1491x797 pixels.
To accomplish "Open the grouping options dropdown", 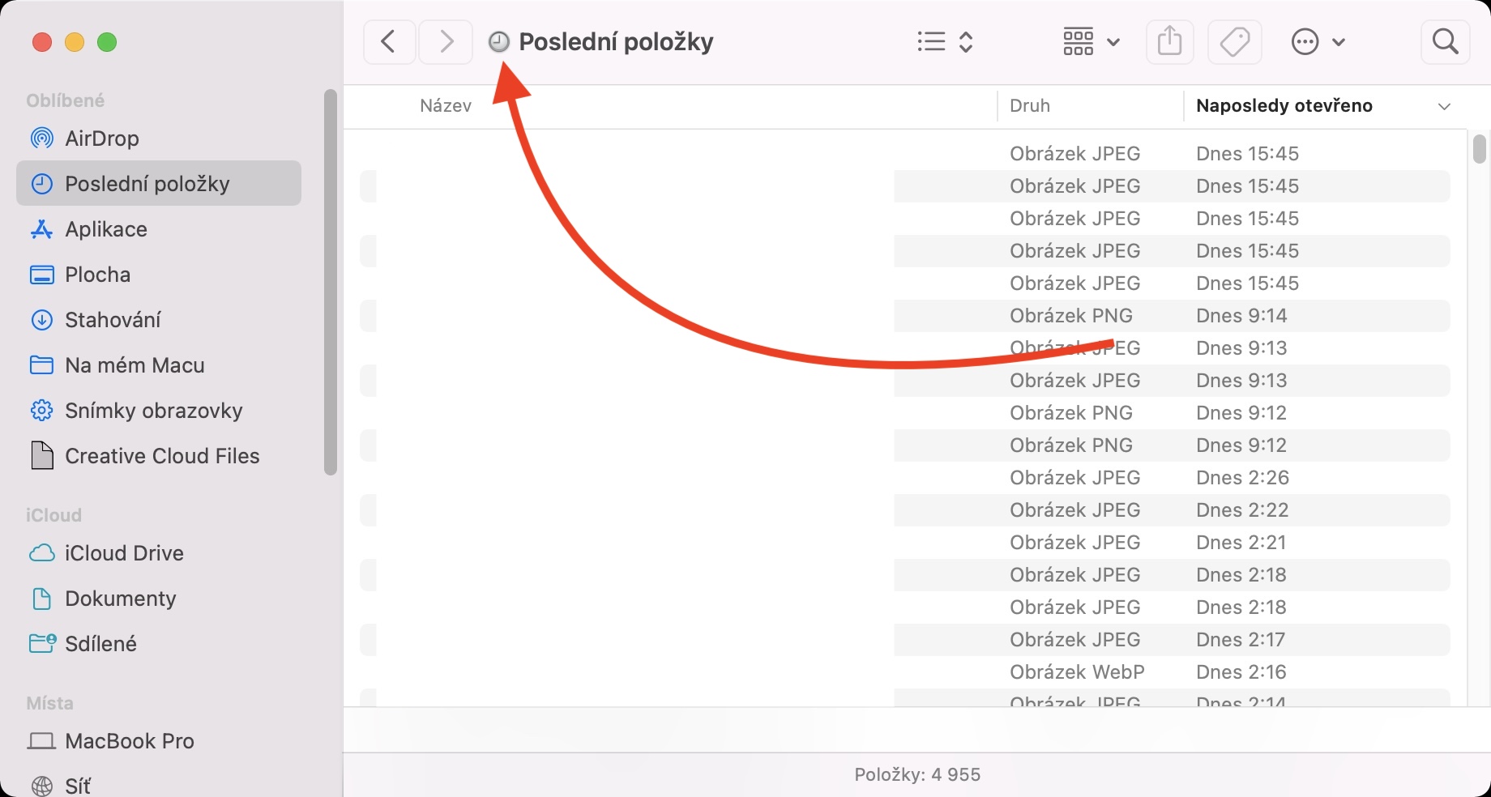I will click(x=1091, y=42).
